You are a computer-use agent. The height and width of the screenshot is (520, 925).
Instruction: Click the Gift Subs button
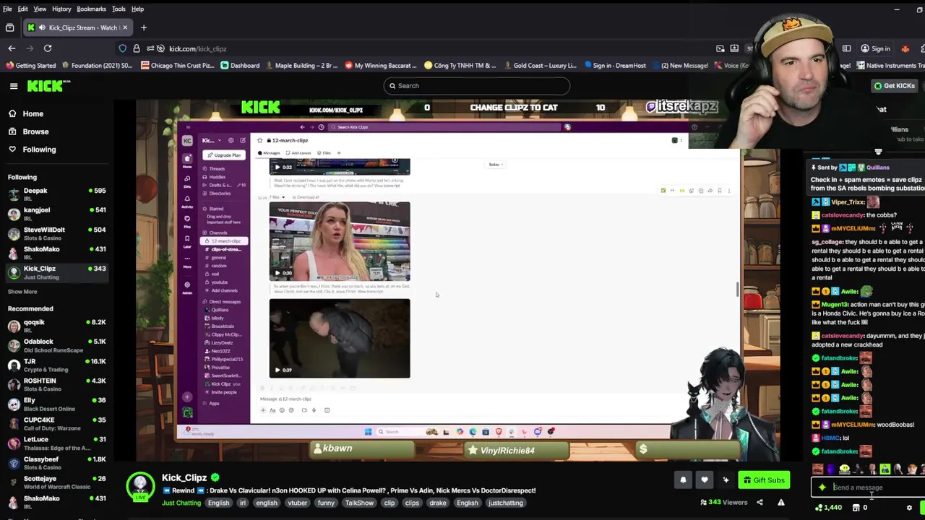(763, 480)
